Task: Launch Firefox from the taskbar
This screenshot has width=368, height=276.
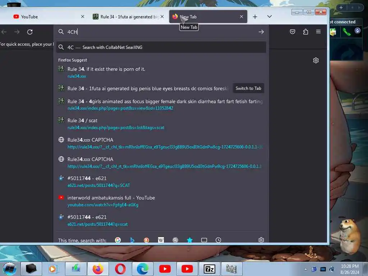Action: point(98,269)
